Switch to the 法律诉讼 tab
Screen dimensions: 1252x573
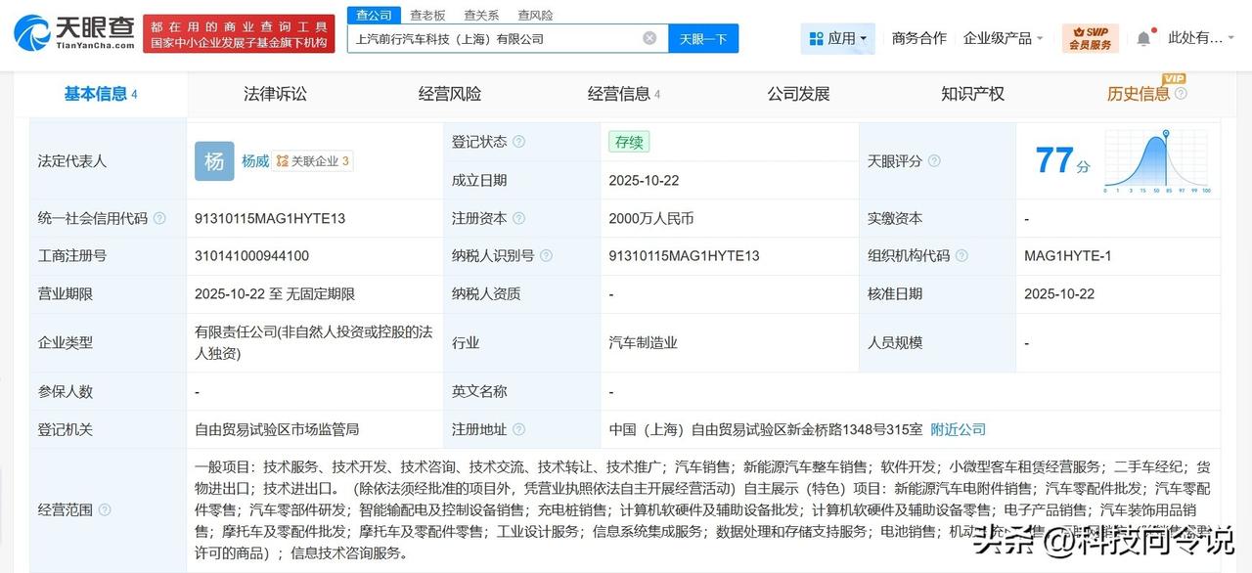point(274,93)
